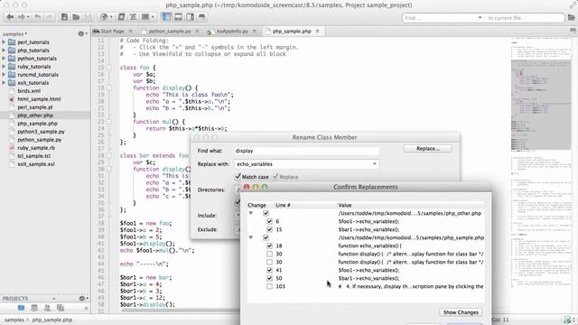Image resolution: width=578 pixels, height=325 pixels.
Task: Expand the xslt_tutorials folder
Action: click(x=4, y=82)
